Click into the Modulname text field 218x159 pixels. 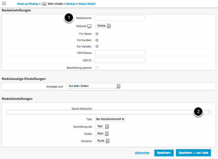[x=120, y=18]
